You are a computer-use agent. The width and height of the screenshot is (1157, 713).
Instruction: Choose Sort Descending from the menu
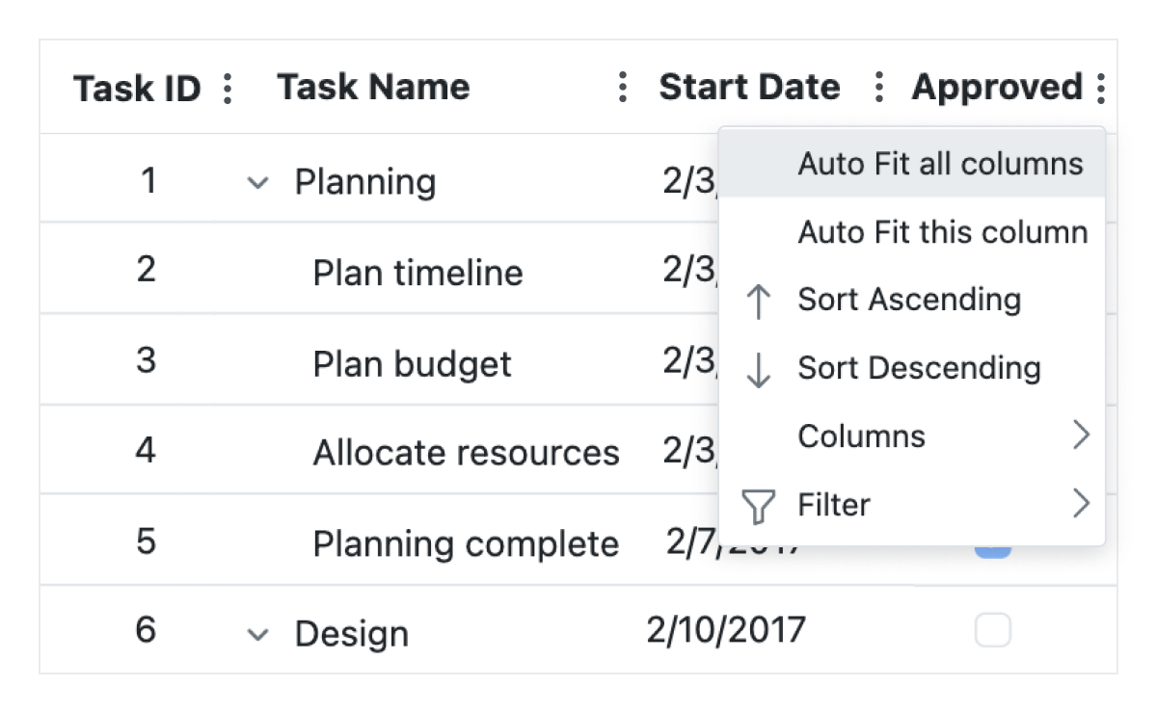(x=919, y=368)
